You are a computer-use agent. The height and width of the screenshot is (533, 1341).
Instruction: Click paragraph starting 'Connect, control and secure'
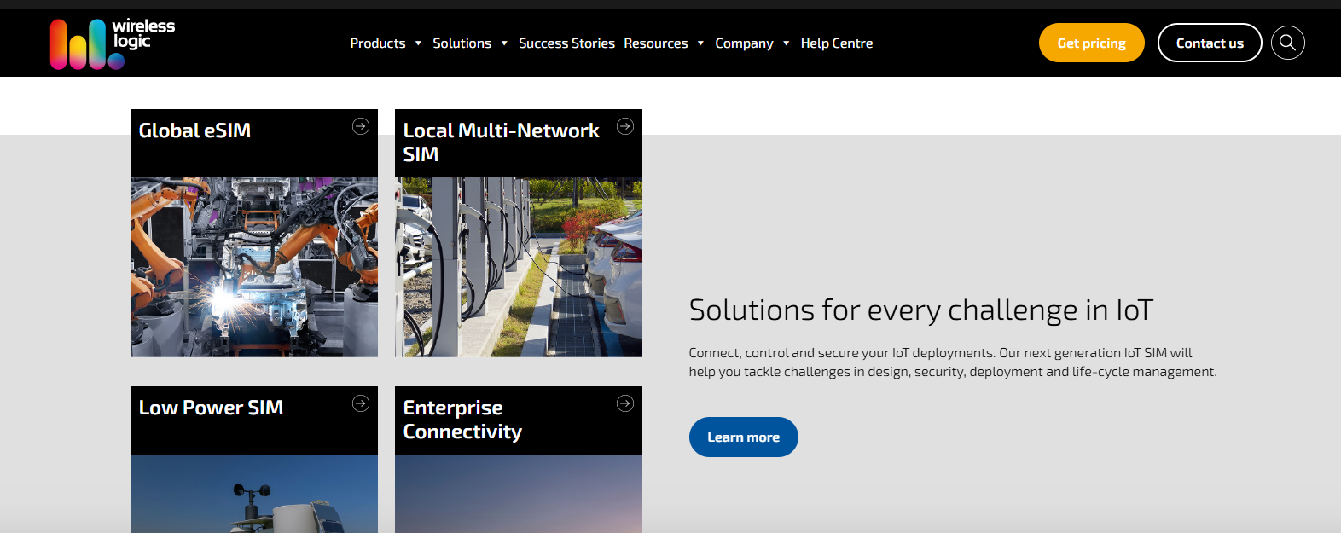tap(953, 362)
